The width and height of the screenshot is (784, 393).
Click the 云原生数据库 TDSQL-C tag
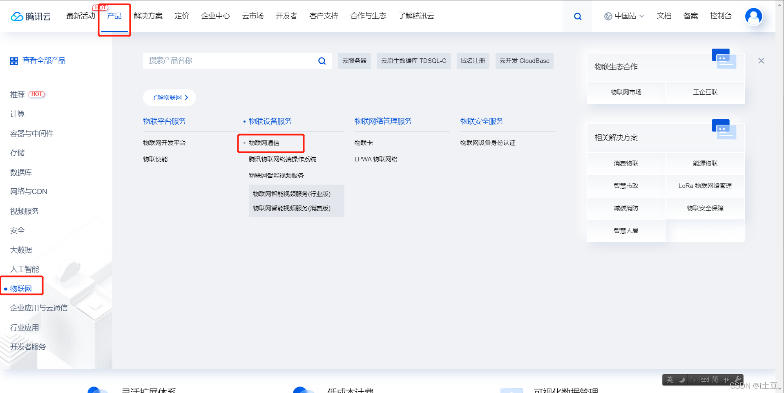point(413,61)
